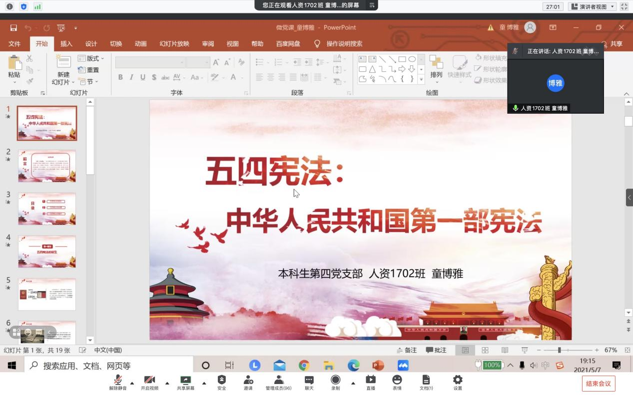Open the meeting Settings gear icon

(458, 383)
